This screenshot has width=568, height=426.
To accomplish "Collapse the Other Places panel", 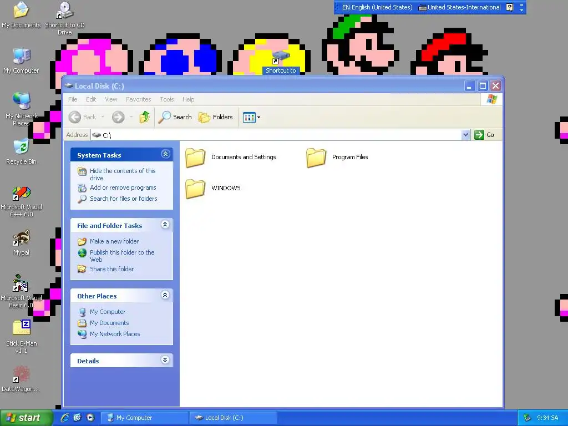I will tap(165, 295).
